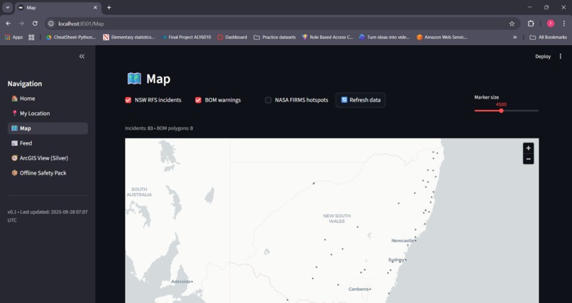This screenshot has width=572, height=303.
Task: Open Chrome's main three-dot menu
Action: coord(564,23)
